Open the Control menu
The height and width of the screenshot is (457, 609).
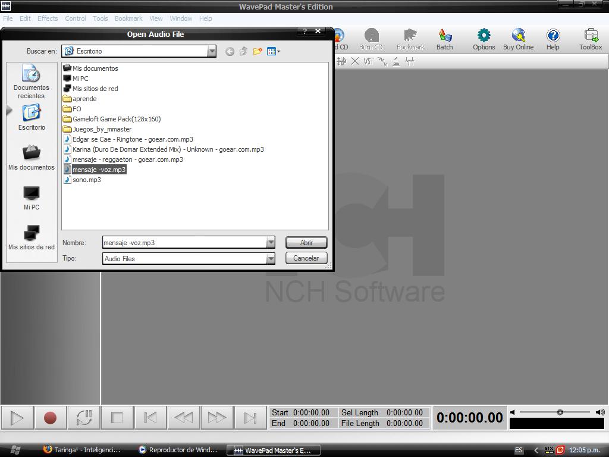[x=76, y=18]
